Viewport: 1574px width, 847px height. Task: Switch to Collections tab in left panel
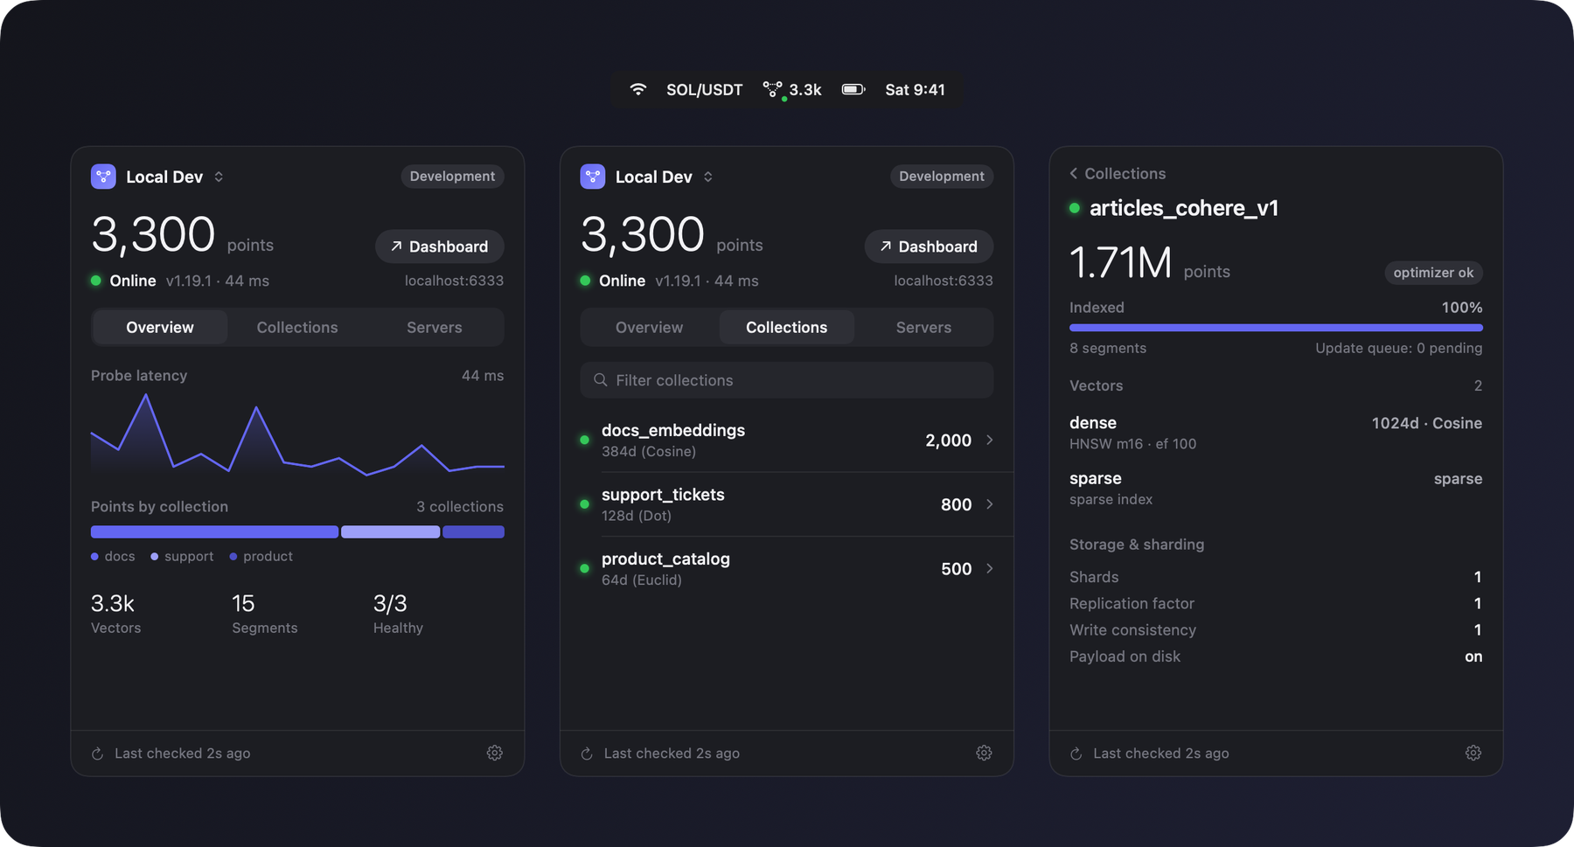[297, 327]
